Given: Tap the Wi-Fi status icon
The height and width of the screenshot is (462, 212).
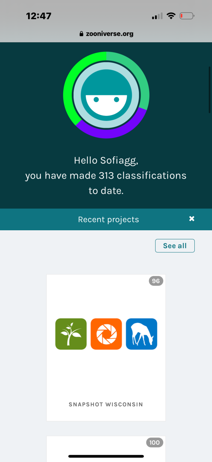Looking at the screenshot, I should pyautogui.click(x=171, y=16).
